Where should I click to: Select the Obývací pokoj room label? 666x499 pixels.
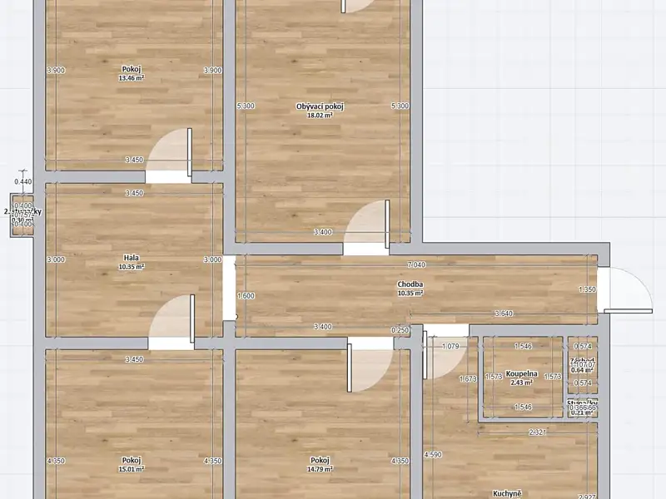coord(320,106)
